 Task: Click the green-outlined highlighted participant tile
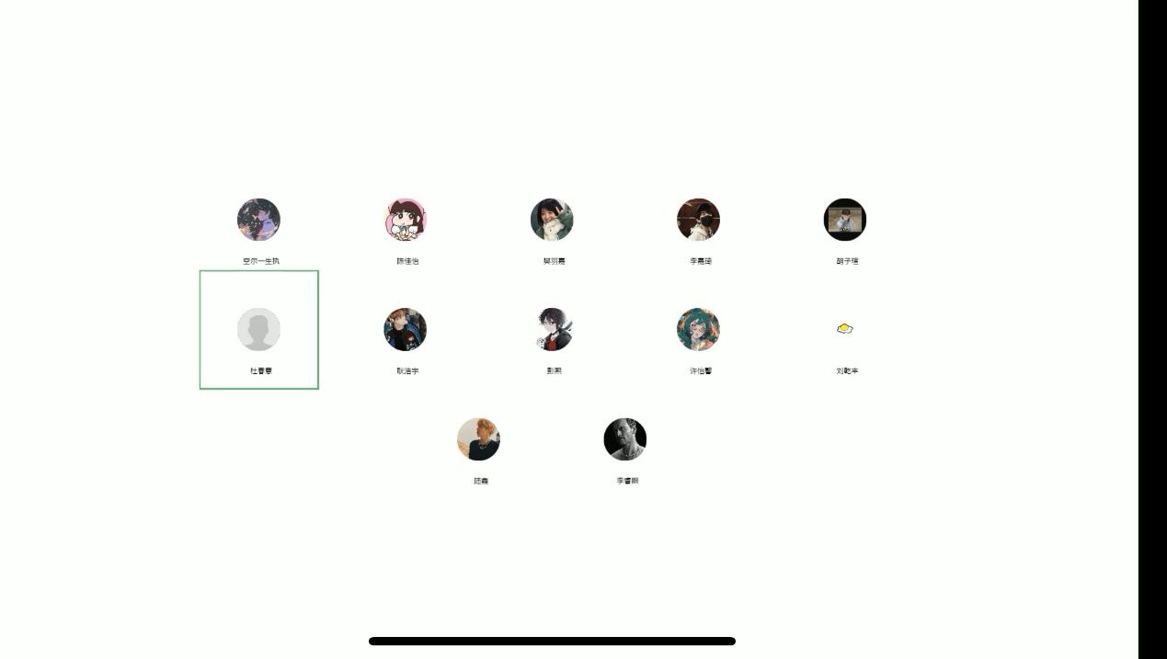point(259,330)
